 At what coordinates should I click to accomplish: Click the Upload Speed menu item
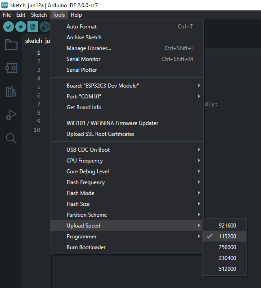pos(126,225)
